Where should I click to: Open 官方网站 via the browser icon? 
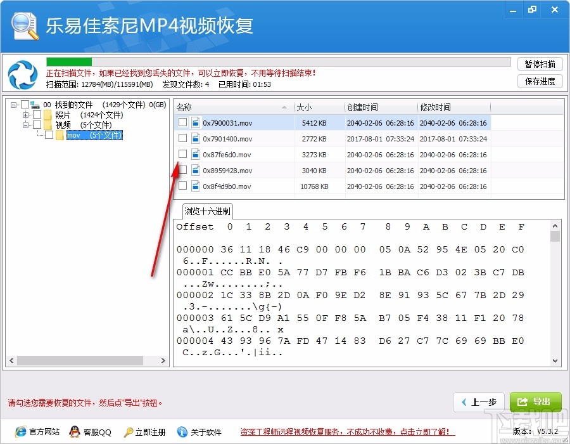[21, 432]
